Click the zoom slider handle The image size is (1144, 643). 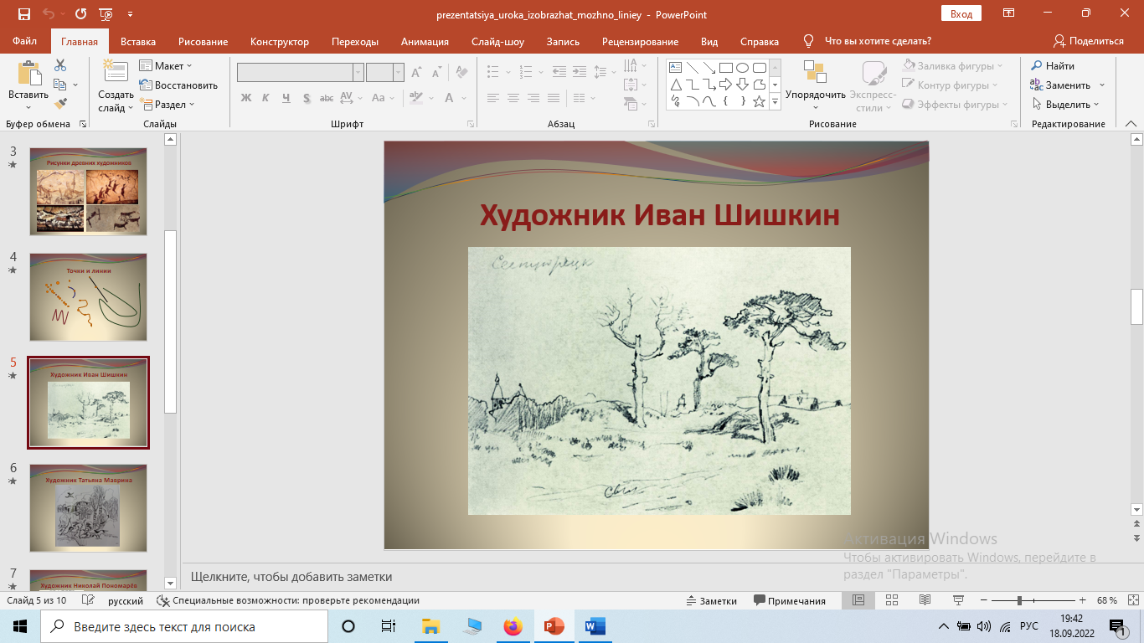pyautogui.click(x=1019, y=600)
